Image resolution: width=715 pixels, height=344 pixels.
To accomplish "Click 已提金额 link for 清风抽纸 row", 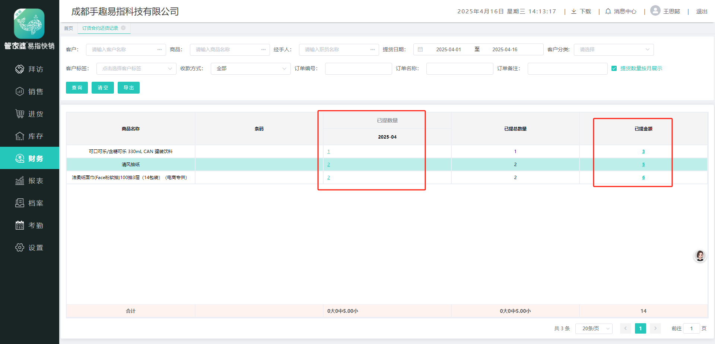I will tap(643, 165).
